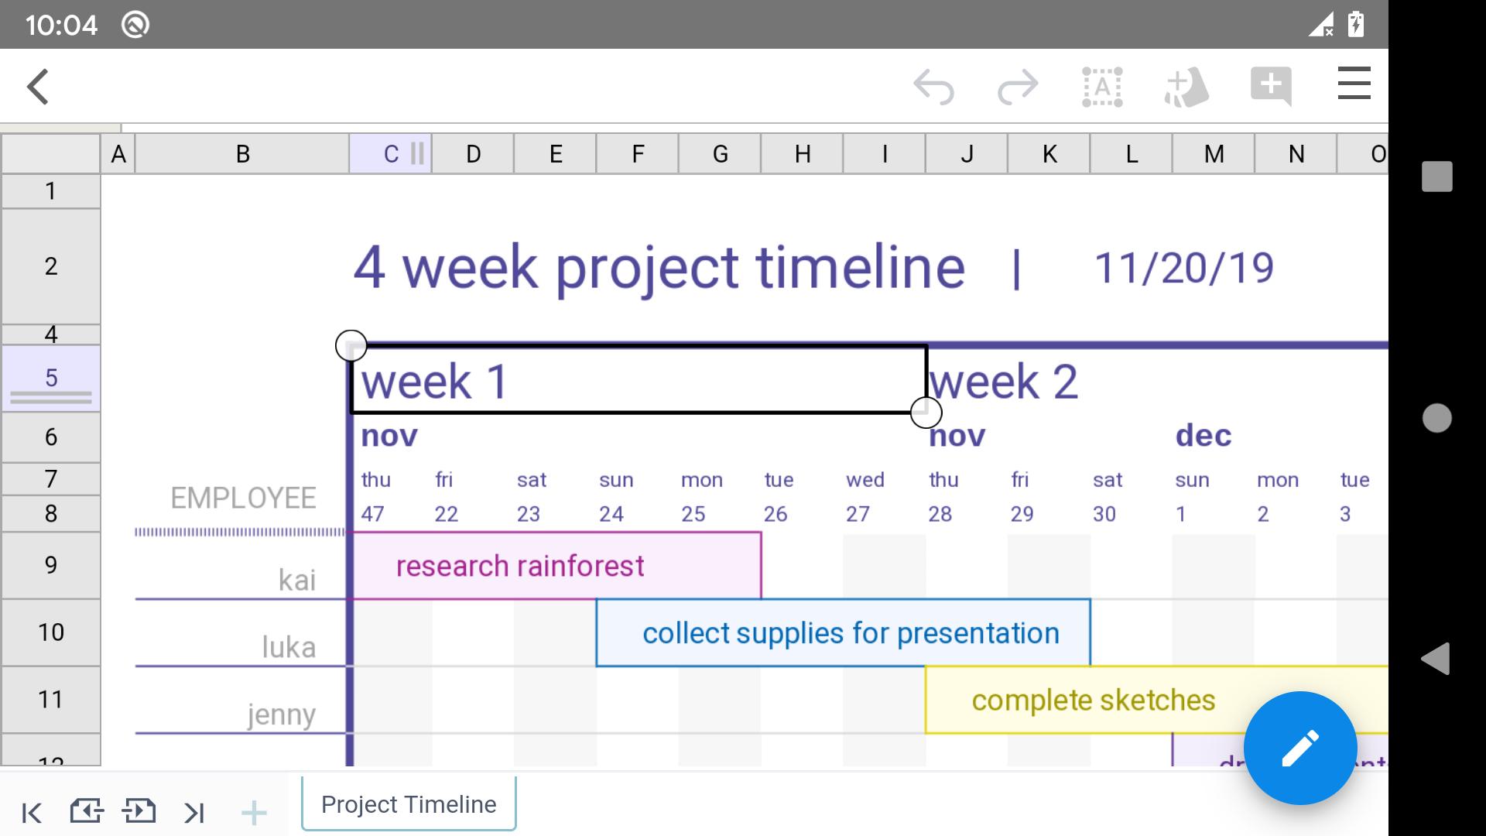Click the undo arrow icon
Screen dimensions: 1486x836
click(933, 86)
